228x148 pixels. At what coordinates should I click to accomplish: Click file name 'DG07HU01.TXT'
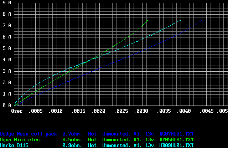[177, 134]
